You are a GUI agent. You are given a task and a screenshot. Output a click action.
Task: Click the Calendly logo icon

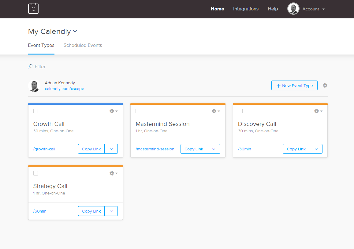[x=33, y=9]
